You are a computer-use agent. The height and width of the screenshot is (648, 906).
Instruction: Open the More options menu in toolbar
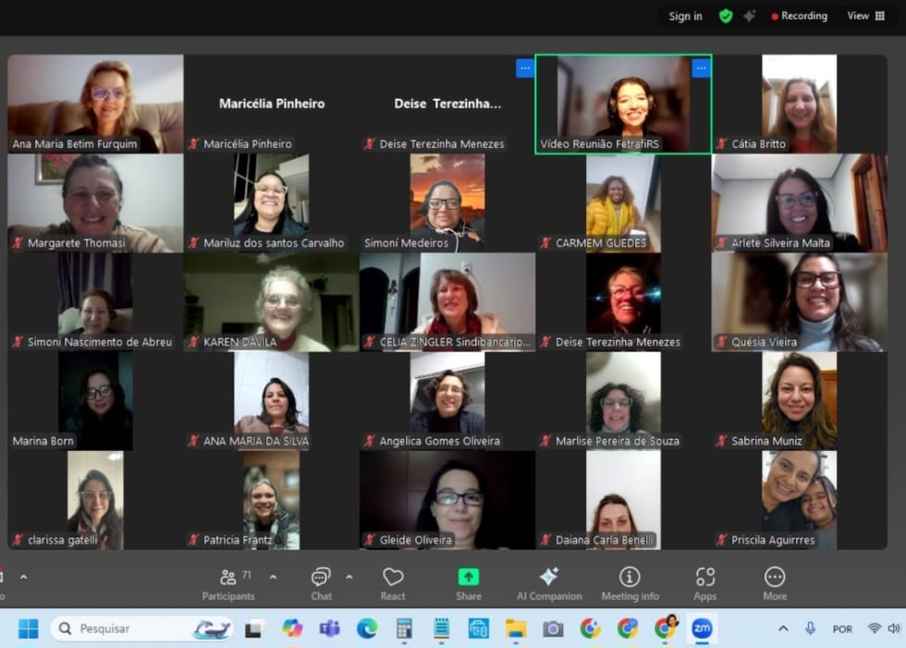[775, 583]
